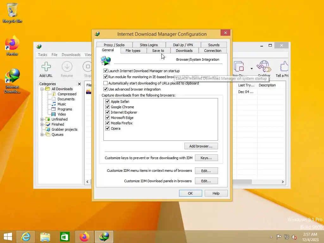Expand the Unfinished tree node
Screen dimensions: 324x243
42,119
